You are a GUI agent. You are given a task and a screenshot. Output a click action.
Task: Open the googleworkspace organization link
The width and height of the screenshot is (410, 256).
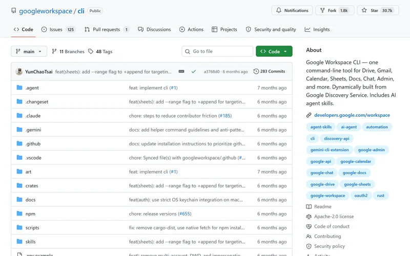46,11
